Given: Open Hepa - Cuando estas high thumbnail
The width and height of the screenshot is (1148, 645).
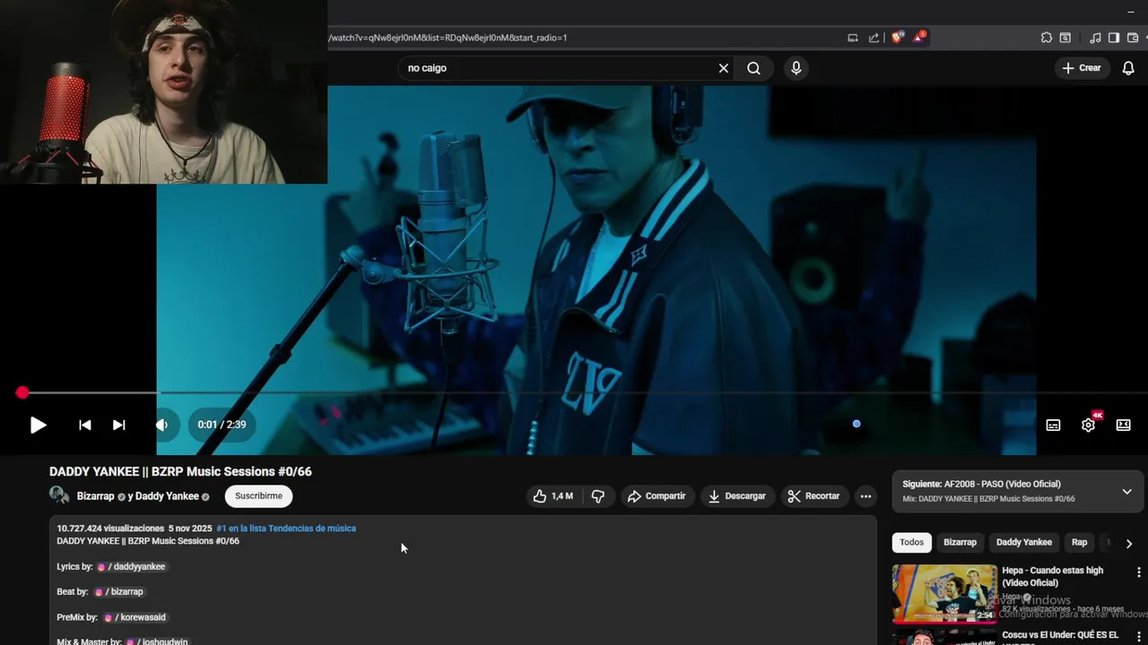Looking at the screenshot, I should (x=944, y=593).
